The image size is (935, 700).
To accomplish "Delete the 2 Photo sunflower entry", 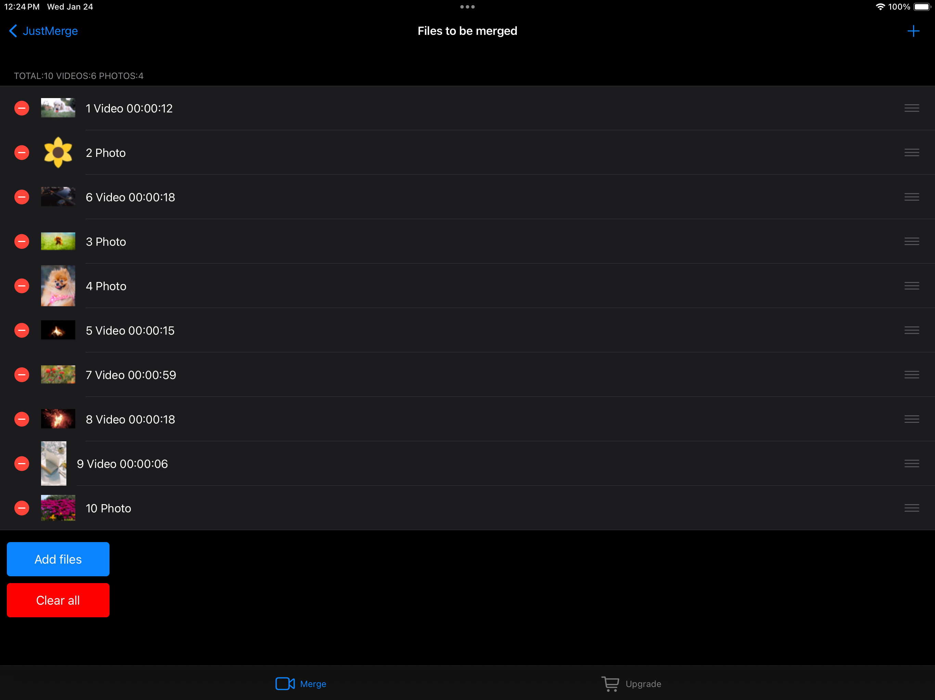I will click(x=22, y=152).
